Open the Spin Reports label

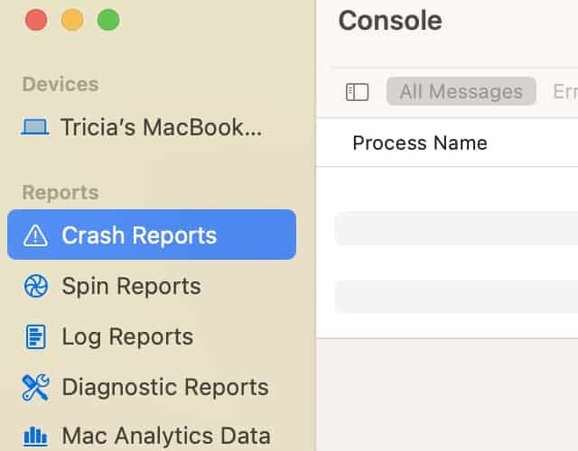click(x=131, y=287)
